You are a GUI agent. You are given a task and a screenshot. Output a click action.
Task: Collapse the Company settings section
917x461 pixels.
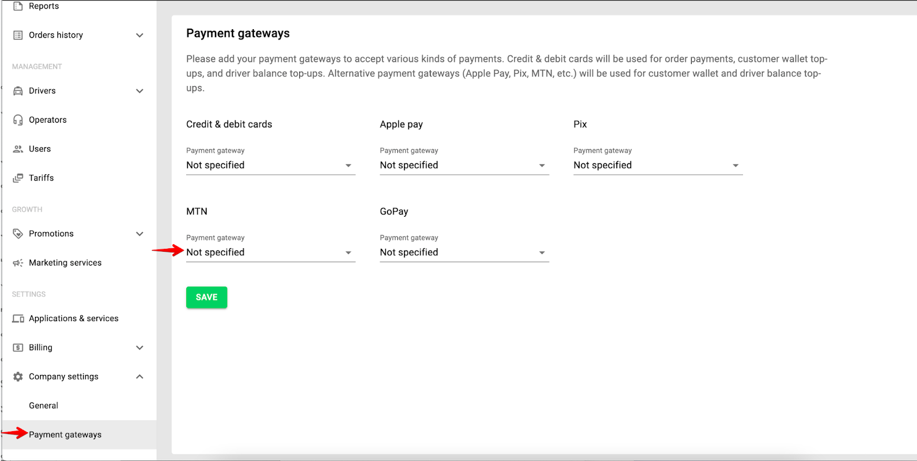tap(139, 377)
